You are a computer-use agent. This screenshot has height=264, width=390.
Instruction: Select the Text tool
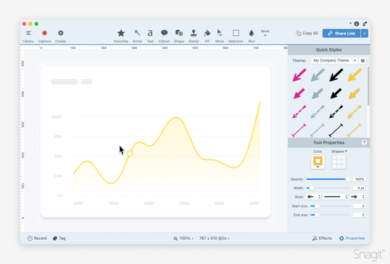150,36
